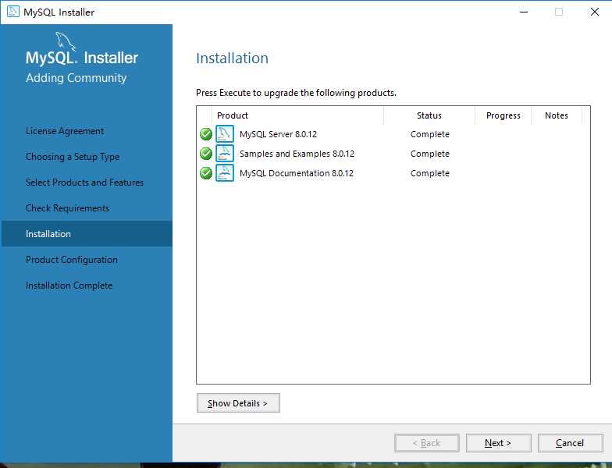The width and height of the screenshot is (612, 468).
Task: Select the Select Products and Features step
Action: click(x=84, y=183)
